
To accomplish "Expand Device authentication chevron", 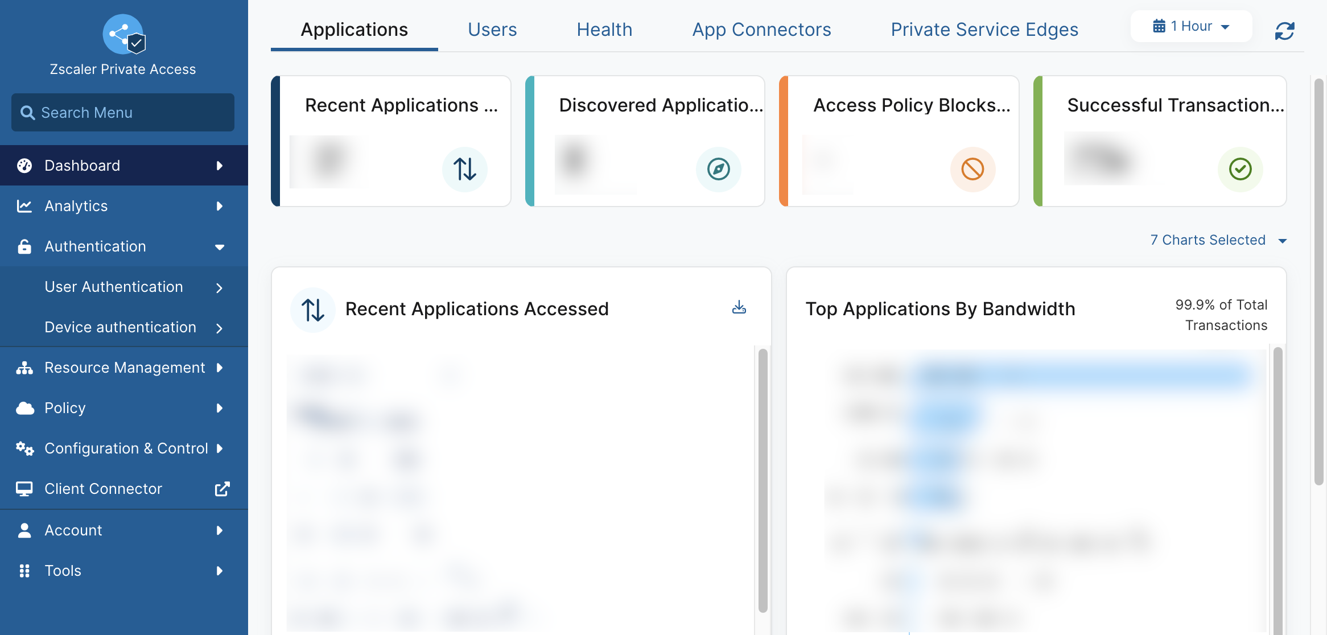I will click(220, 328).
